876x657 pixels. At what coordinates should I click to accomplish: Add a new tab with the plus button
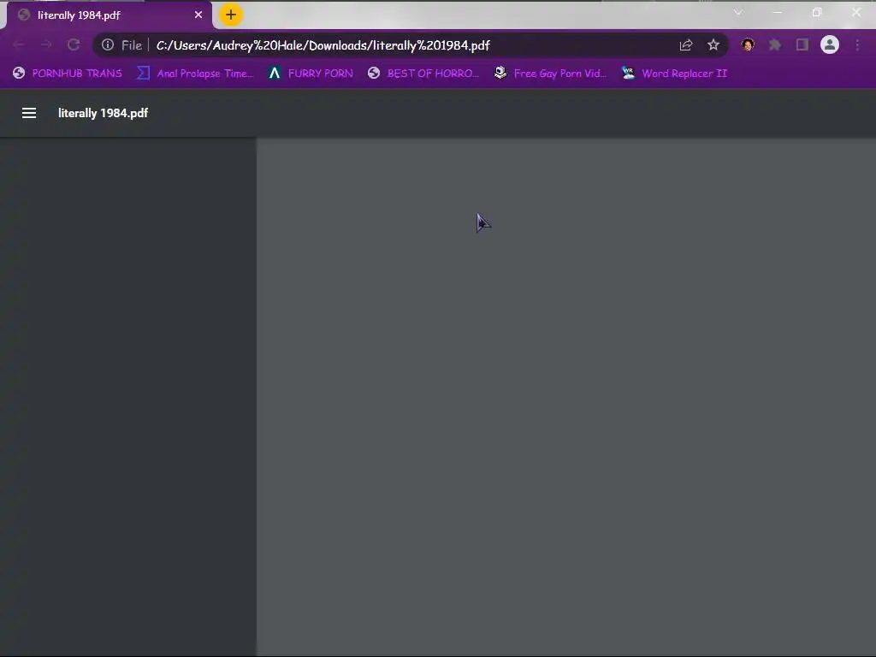click(231, 15)
